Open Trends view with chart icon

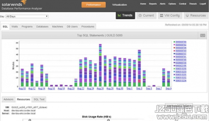tap(125, 16)
